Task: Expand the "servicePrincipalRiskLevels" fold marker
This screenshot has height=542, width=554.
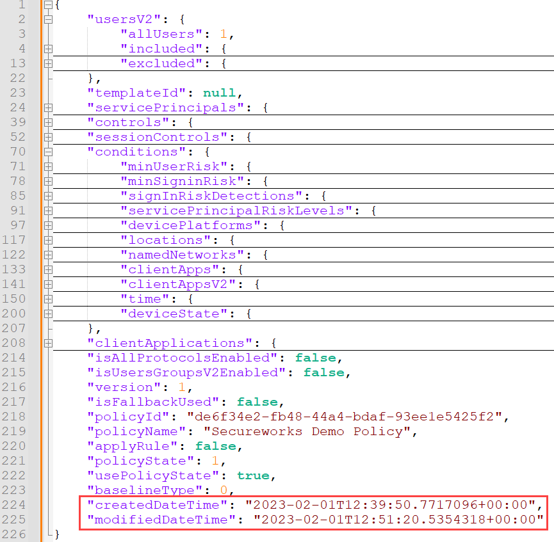Action: (x=49, y=211)
